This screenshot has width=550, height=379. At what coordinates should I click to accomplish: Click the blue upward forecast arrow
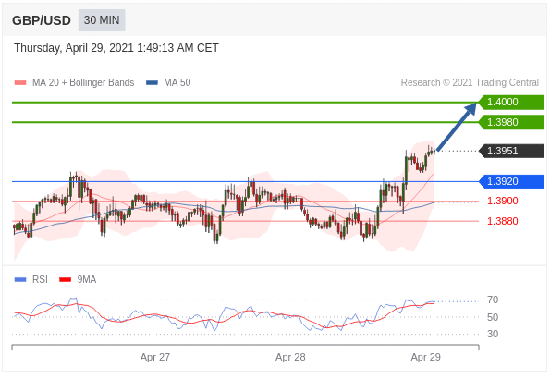457,126
